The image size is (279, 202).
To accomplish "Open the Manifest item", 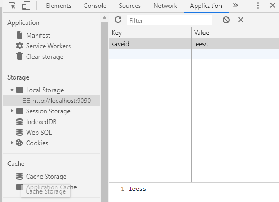I will 38,36.
